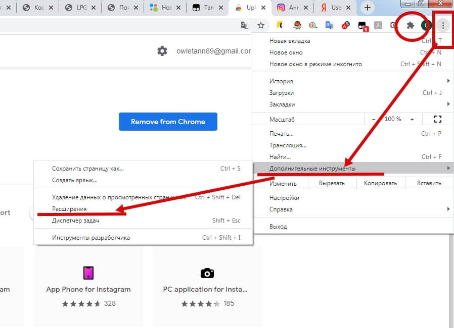Open 'Расширения' in the submenu
Screen dimensions: 454x328
pyautogui.click(x=143, y=209)
